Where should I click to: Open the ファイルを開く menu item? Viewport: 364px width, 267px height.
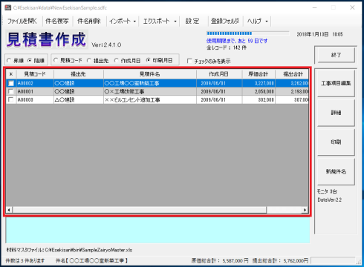[x=22, y=22]
